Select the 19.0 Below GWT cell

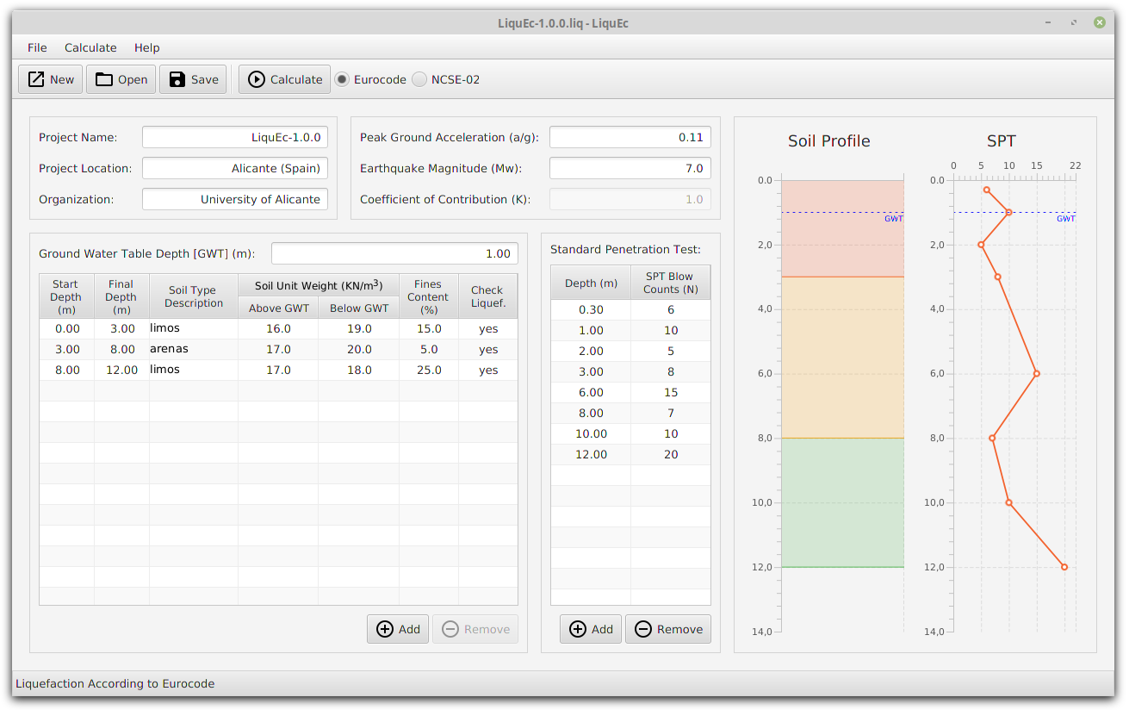pyautogui.click(x=359, y=328)
